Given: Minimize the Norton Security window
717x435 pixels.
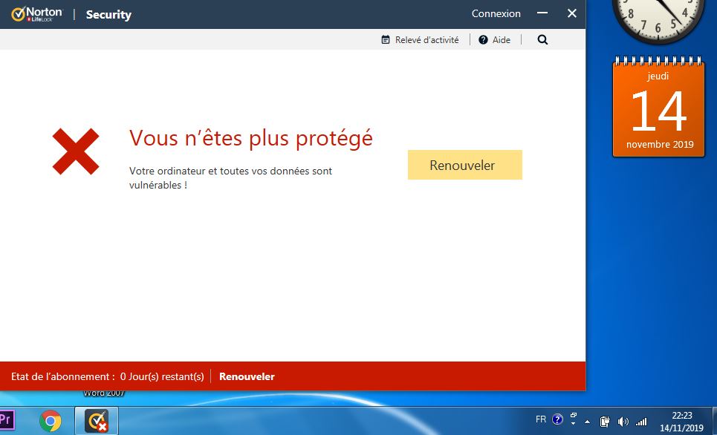Looking at the screenshot, I should coord(542,13).
